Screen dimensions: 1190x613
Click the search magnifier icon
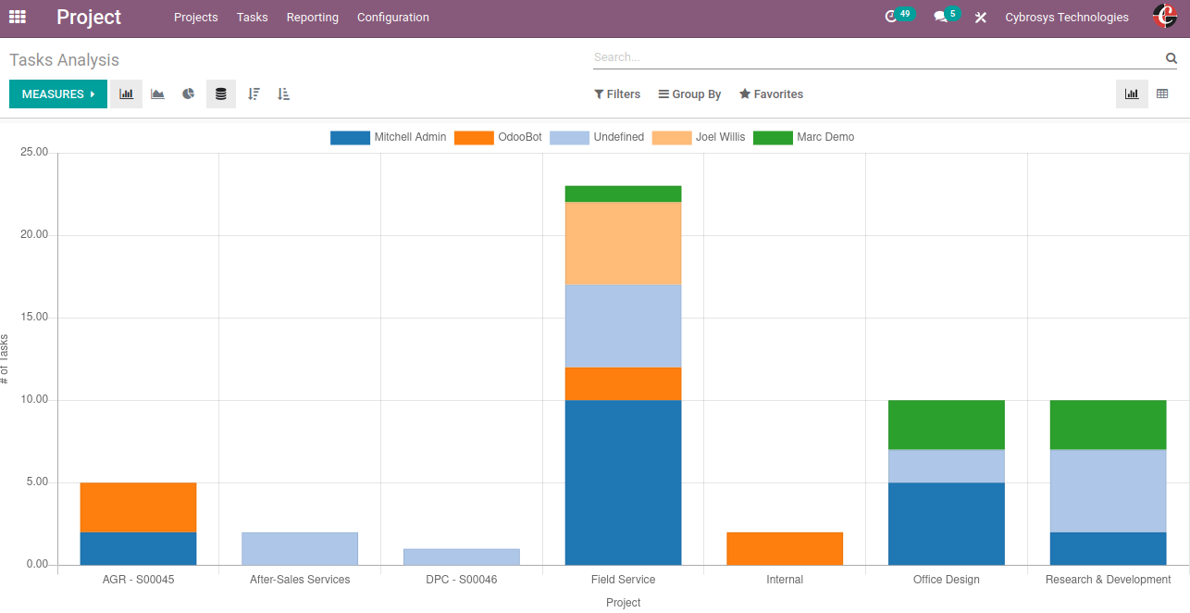tap(1171, 57)
